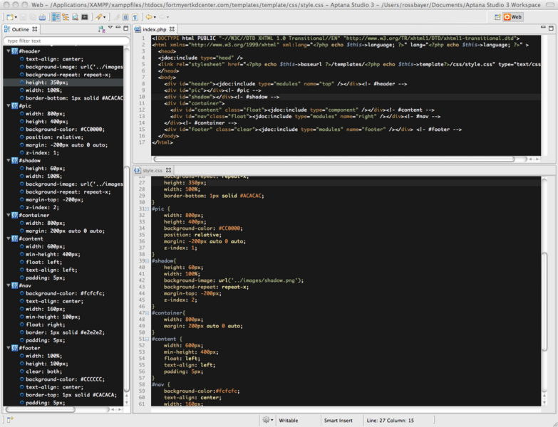558x427 pixels.
Task: Fold the #pic rule at line 31
Action: click(147, 209)
